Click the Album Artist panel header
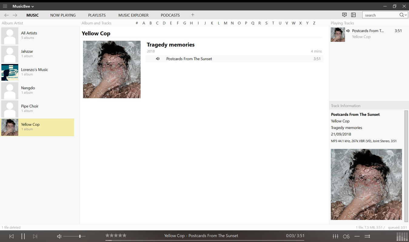The height and width of the screenshot is (242, 409). point(12,23)
